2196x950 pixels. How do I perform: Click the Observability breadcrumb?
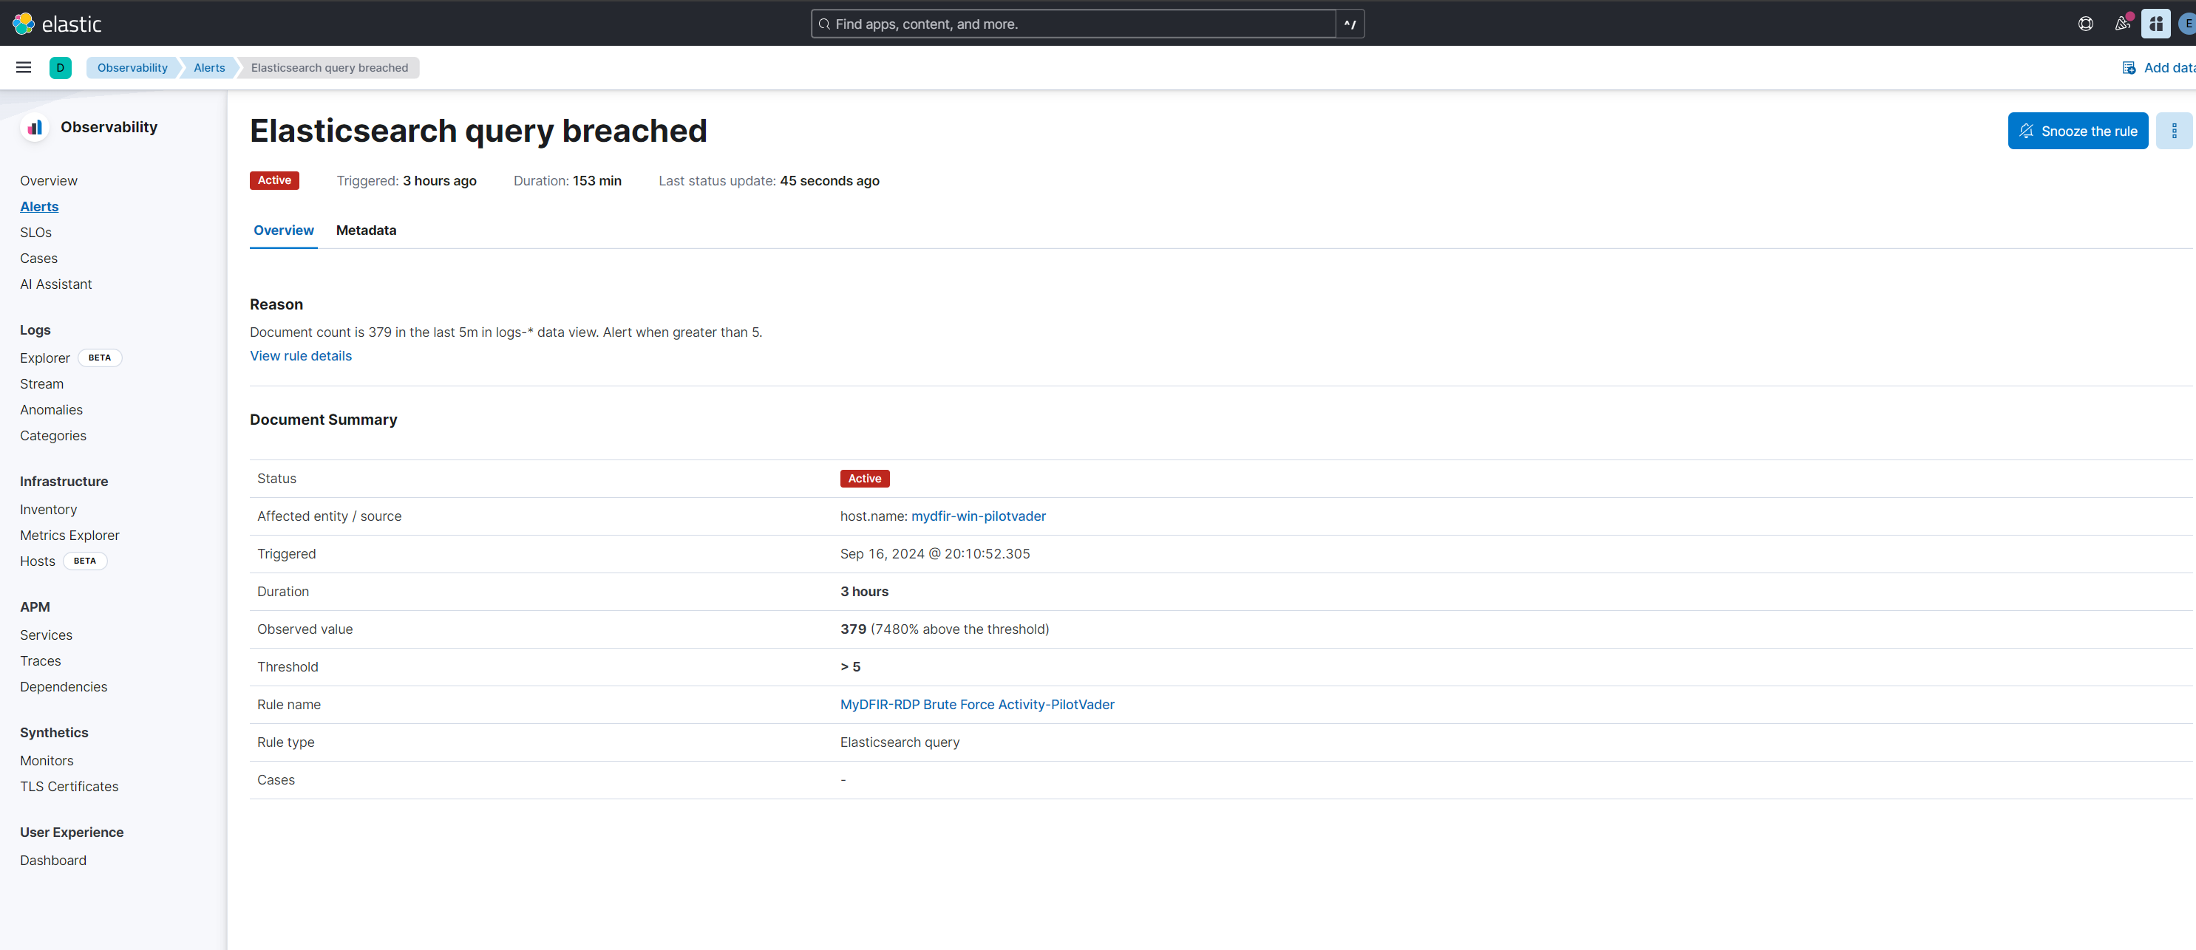point(132,67)
